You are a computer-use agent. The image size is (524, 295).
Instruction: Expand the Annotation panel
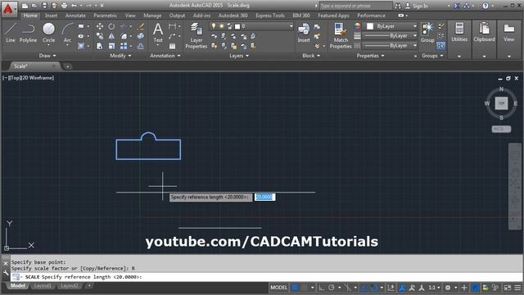pos(165,56)
